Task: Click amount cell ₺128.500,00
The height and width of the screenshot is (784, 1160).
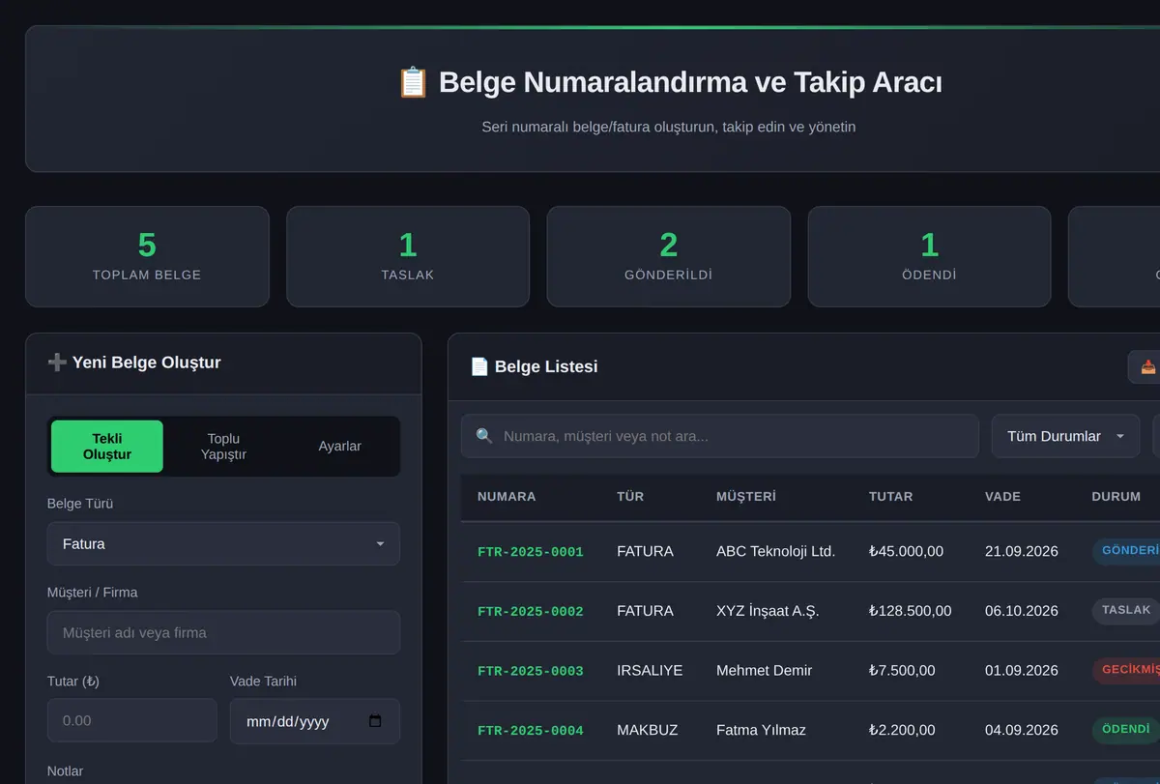Action: point(910,611)
